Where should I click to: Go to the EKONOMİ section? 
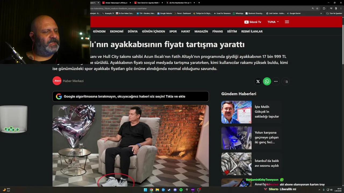(117, 31)
